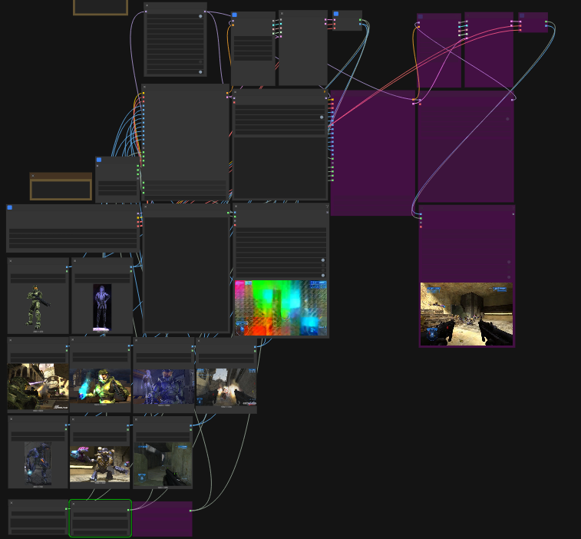Collapse the node showing the green corridor rifle view
The image size is (581, 539).
tap(137, 420)
